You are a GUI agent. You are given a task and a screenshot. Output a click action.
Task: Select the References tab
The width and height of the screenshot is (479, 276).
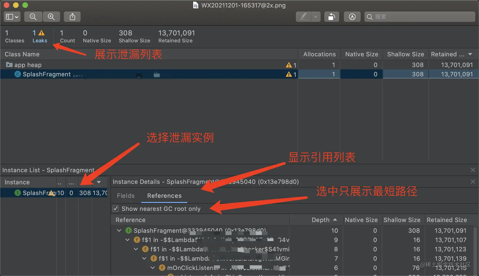pyautogui.click(x=164, y=196)
